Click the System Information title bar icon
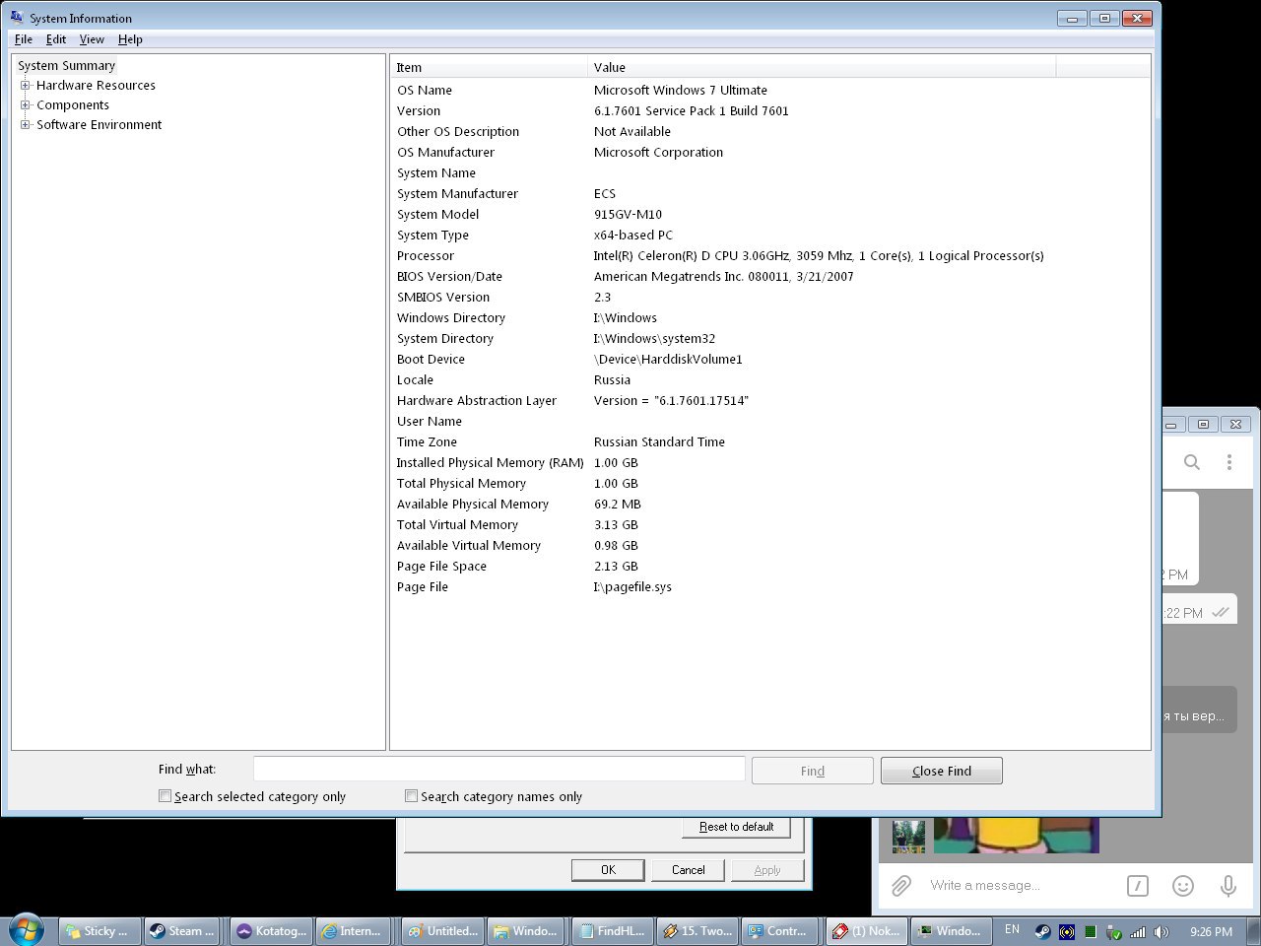Viewport: 1261px width, 946px height. (17, 18)
